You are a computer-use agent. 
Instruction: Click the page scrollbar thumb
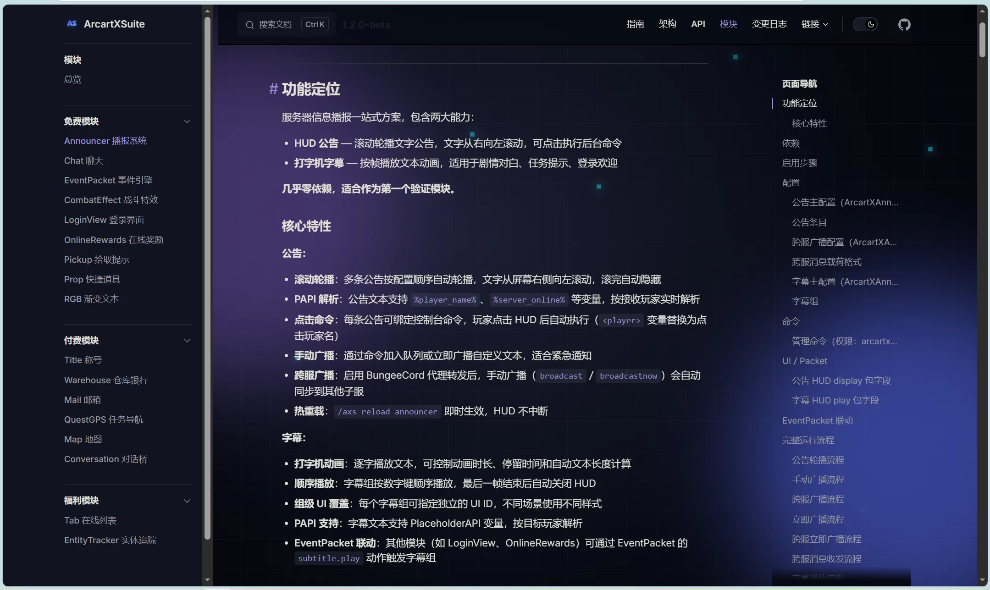(x=982, y=40)
